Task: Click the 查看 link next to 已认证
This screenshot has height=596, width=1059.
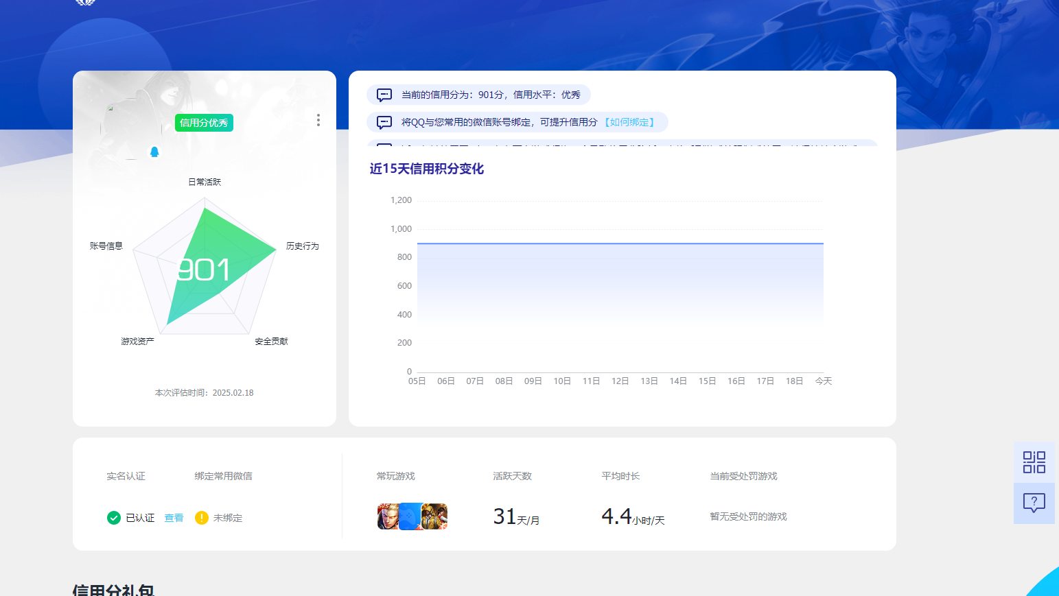Action: point(174,518)
